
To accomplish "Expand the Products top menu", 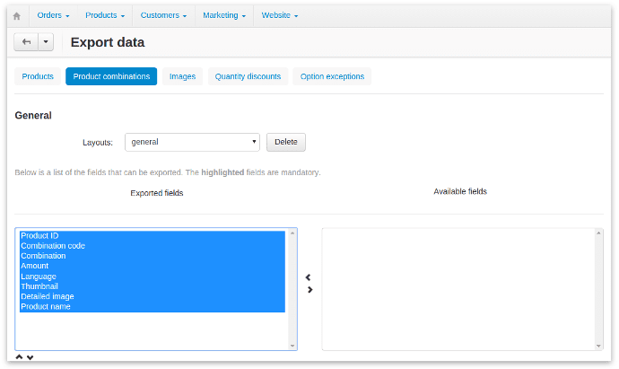I will pyautogui.click(x=105, y=15).
